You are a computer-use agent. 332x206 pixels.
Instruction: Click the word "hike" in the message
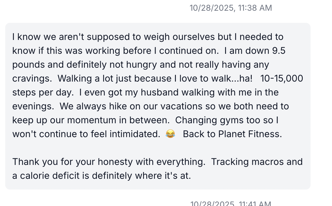point(117,106)
